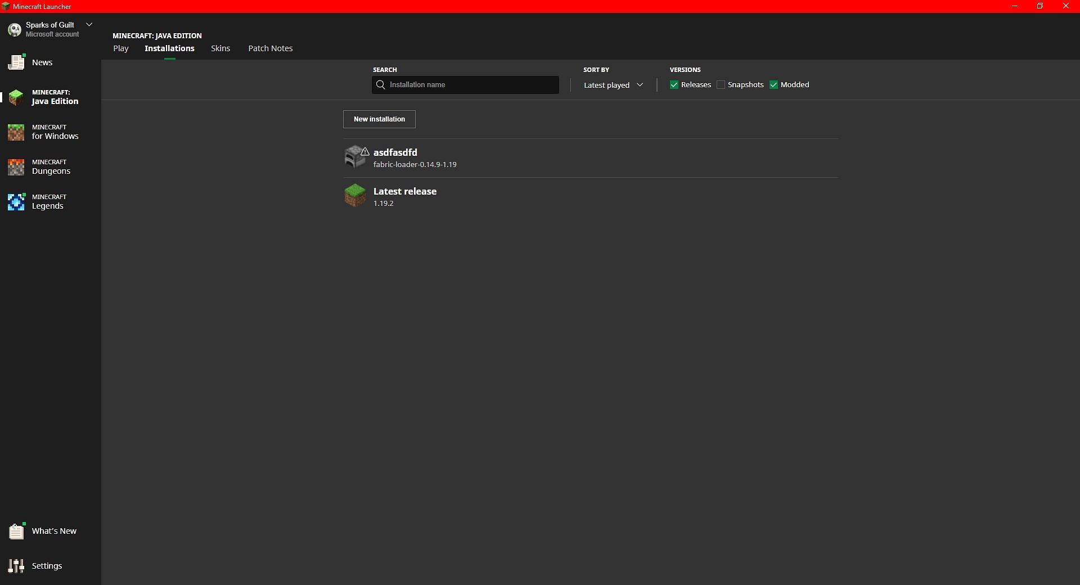Open Minecraft for Windows icon
This screenshot has height=585, width=1080.
click(16, 132)
